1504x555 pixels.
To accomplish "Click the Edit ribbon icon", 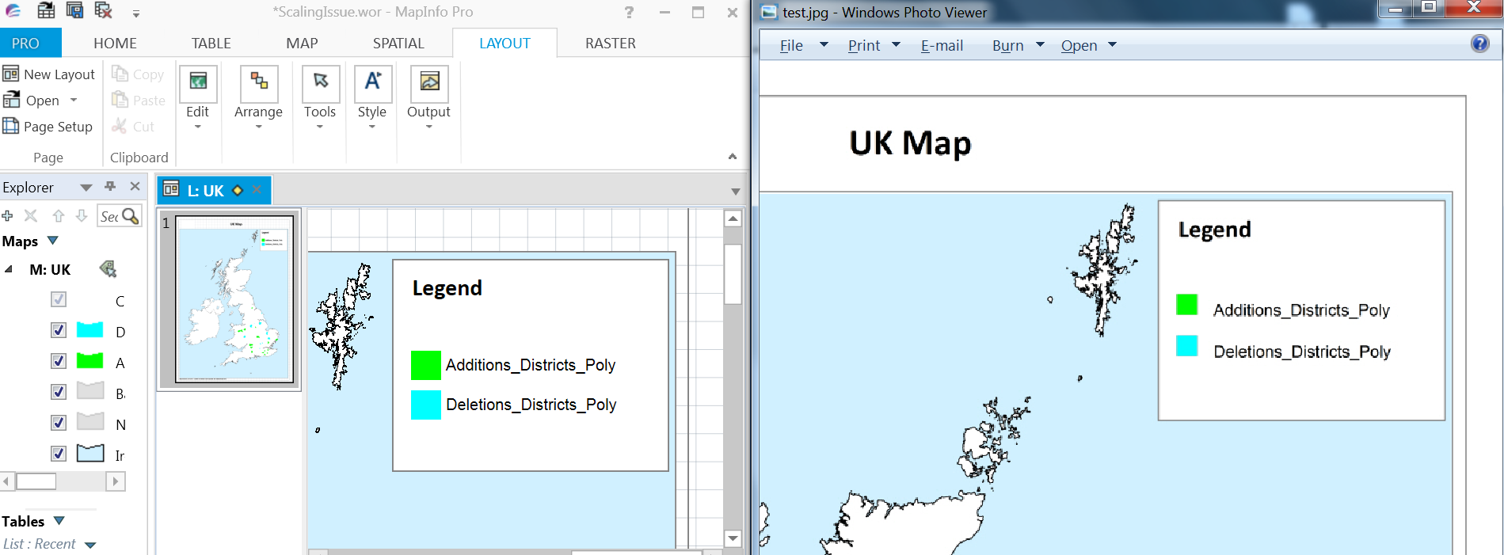I will pyautogui.click(x=198, y=83).
